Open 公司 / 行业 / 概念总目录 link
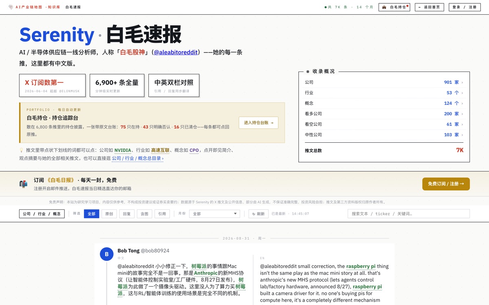 137,158
